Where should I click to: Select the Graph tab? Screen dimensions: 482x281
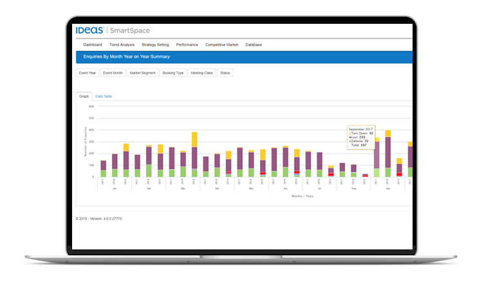pyautogui.click(x=84, y=96)
